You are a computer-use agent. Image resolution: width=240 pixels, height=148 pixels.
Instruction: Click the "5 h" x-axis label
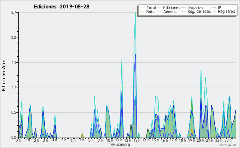pyautogui.click(x=64, y=140)
